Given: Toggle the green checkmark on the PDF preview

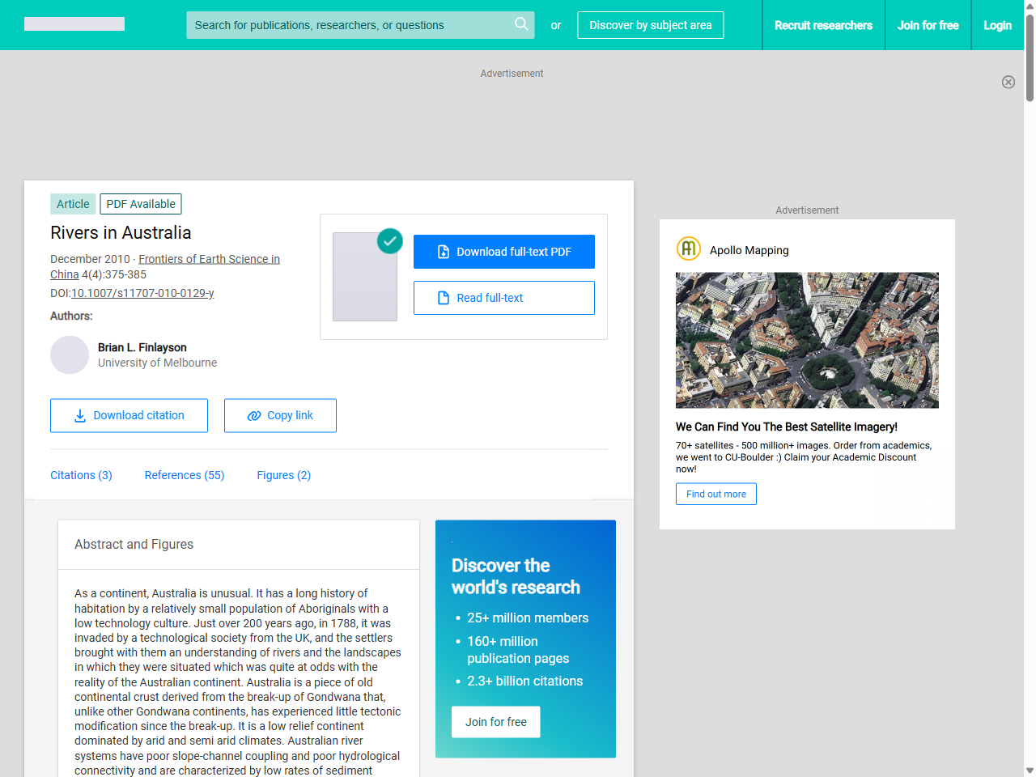Looking at the screenshot, I should pyautogui.click(x=389, y=241).
